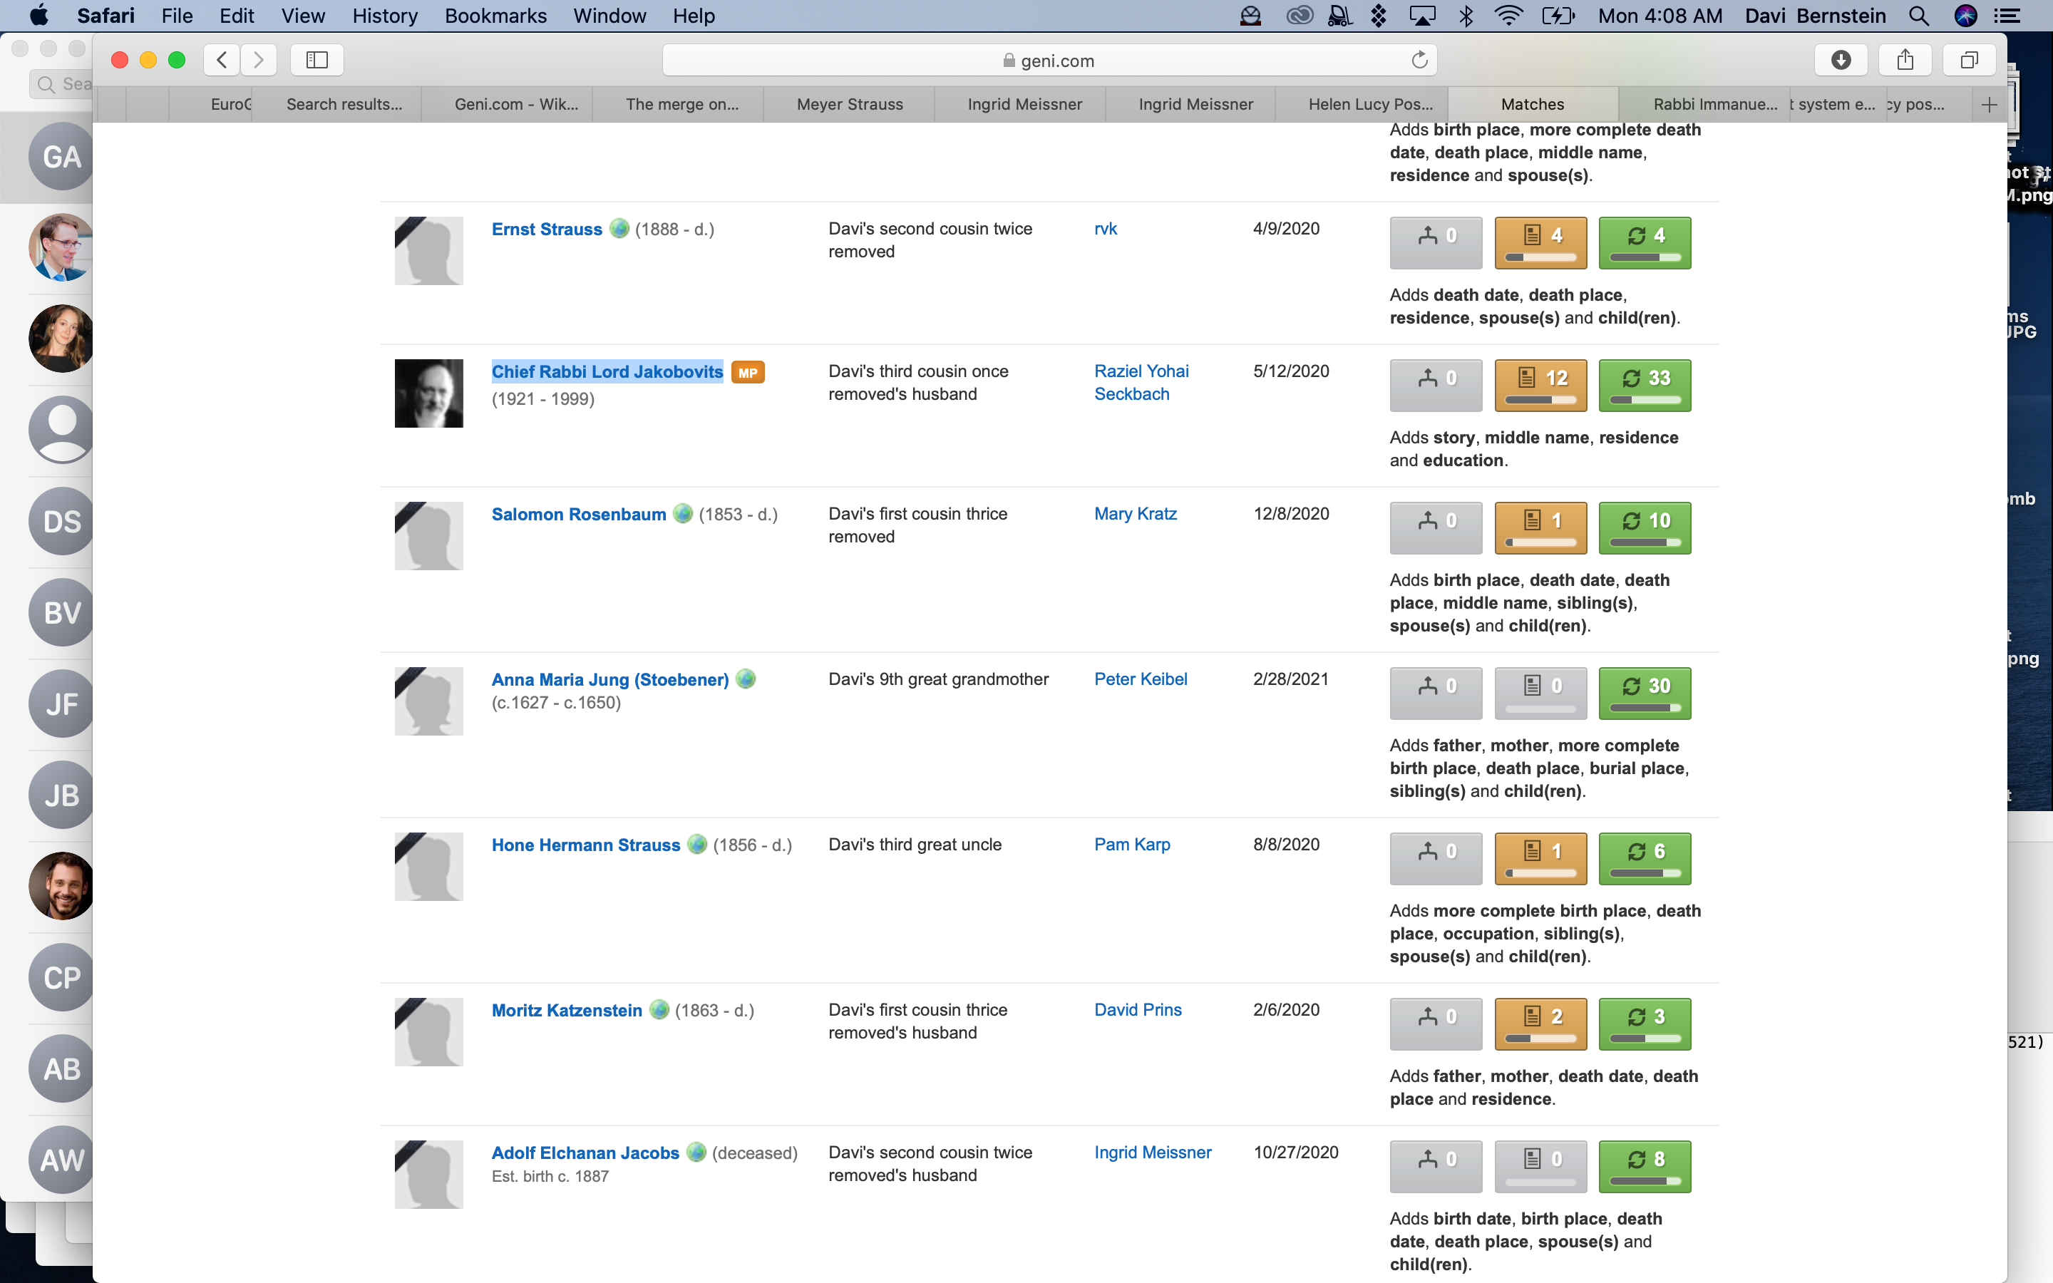2053x1283 pixels.
Task: Open the Spotlight search magnifier in menu bar
Action: tap(1918, 16)
